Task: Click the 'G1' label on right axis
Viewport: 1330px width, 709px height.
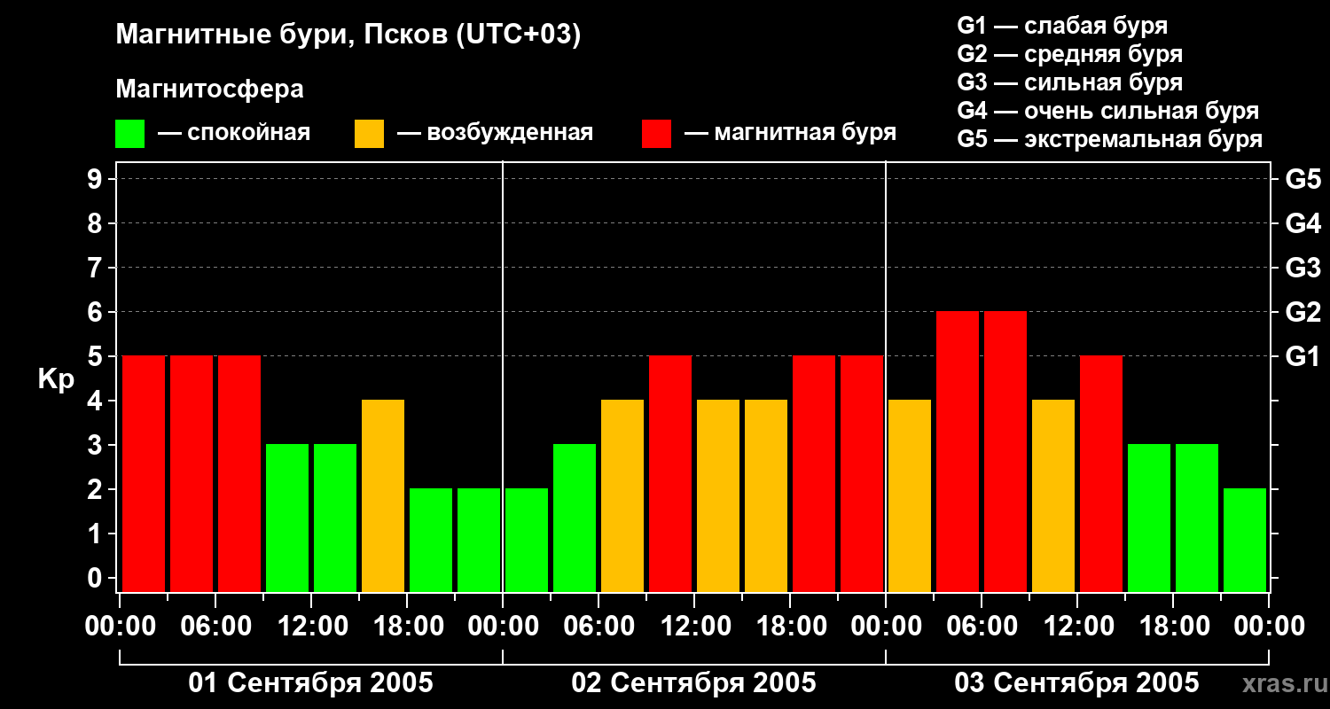Action: [1303, 356]
